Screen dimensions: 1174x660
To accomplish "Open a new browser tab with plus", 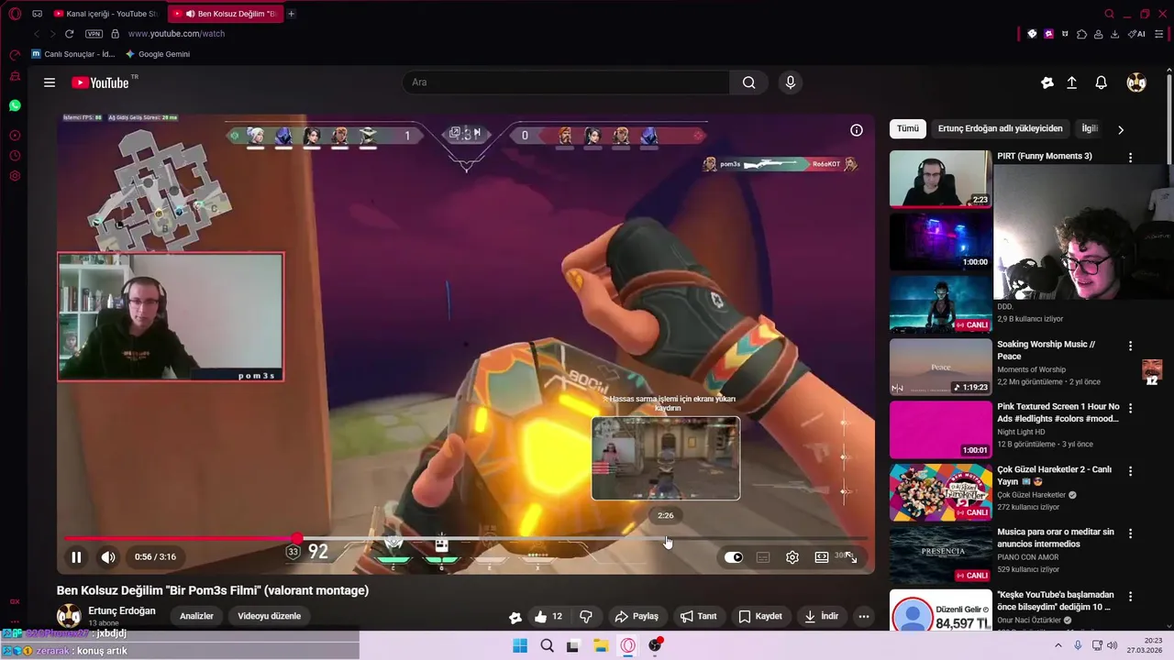I will click(292, 14).
